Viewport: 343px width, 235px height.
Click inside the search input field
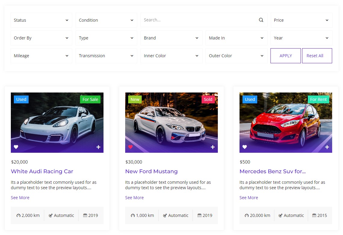[196, 20]
